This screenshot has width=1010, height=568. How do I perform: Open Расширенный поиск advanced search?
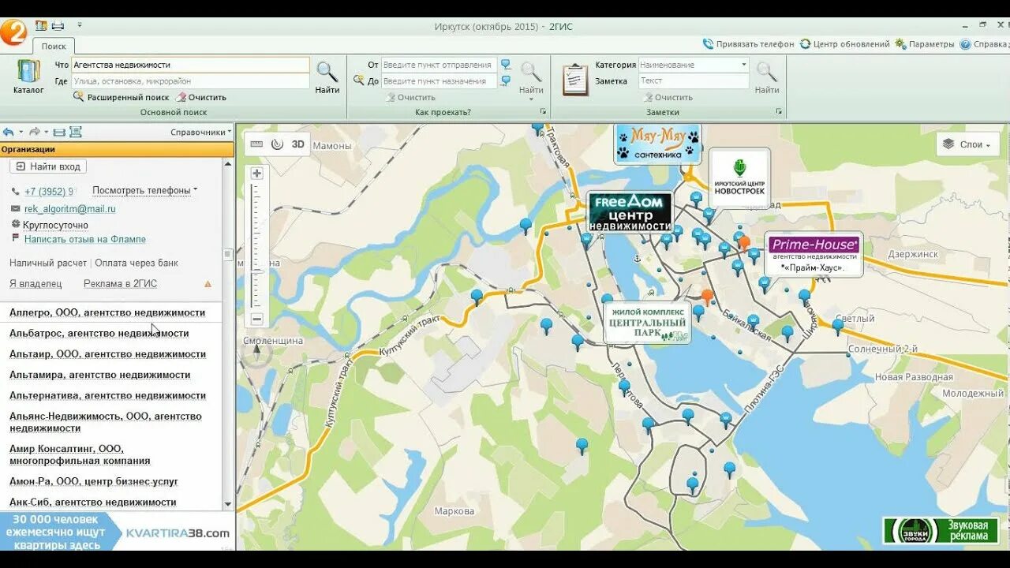(122, 97)
